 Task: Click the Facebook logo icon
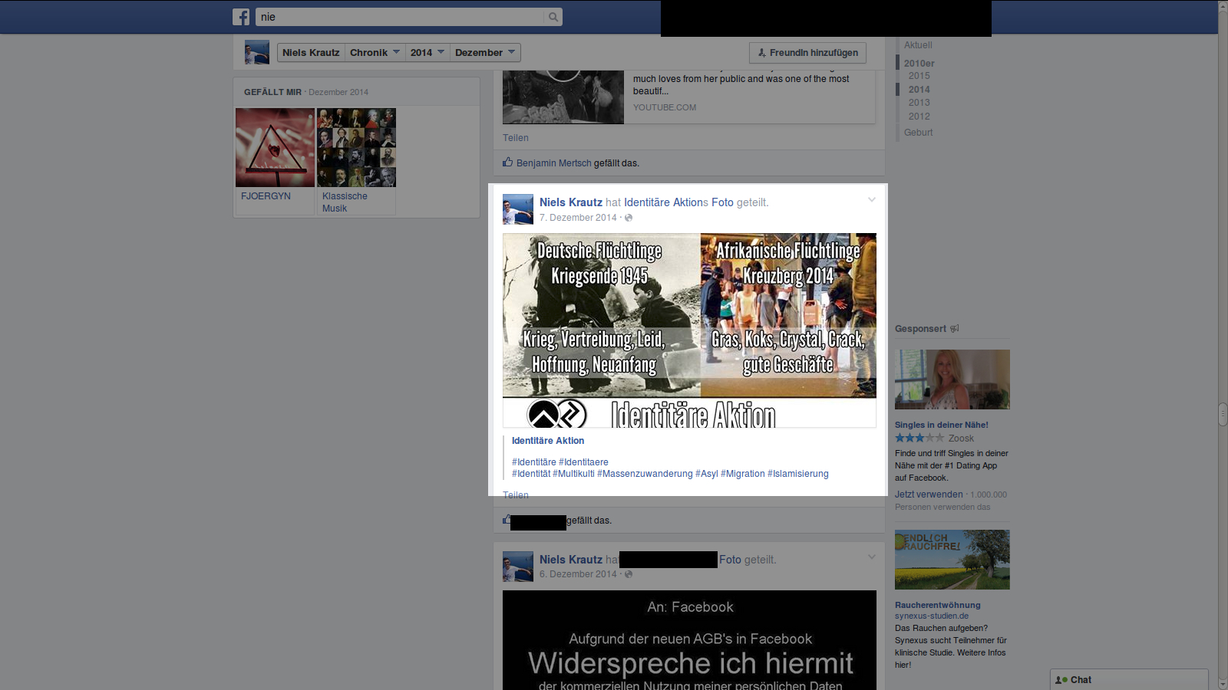[241, 17]
